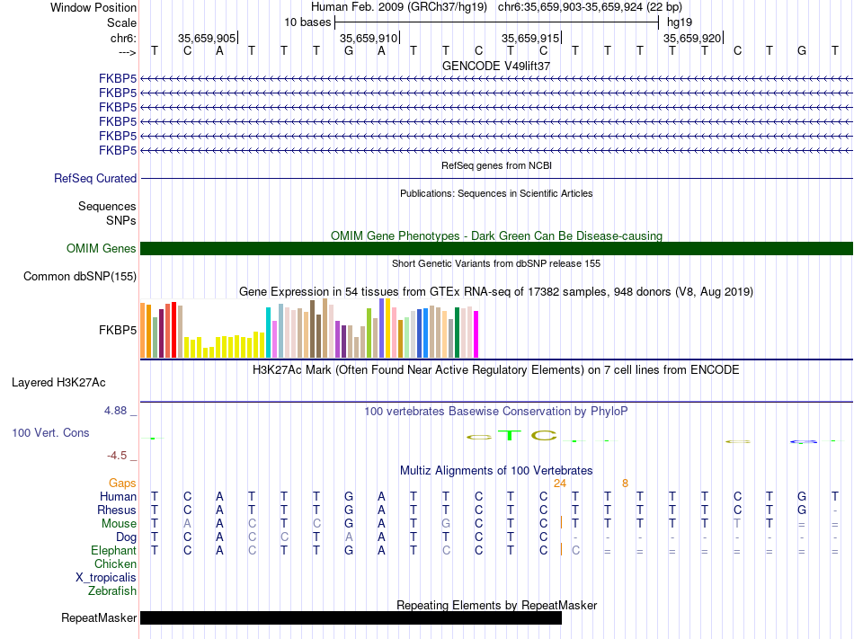This screenshot has width=854, height=639.
Task: Click the cyan bar in the GTEx chart
Action: click(x=268, y=333)
